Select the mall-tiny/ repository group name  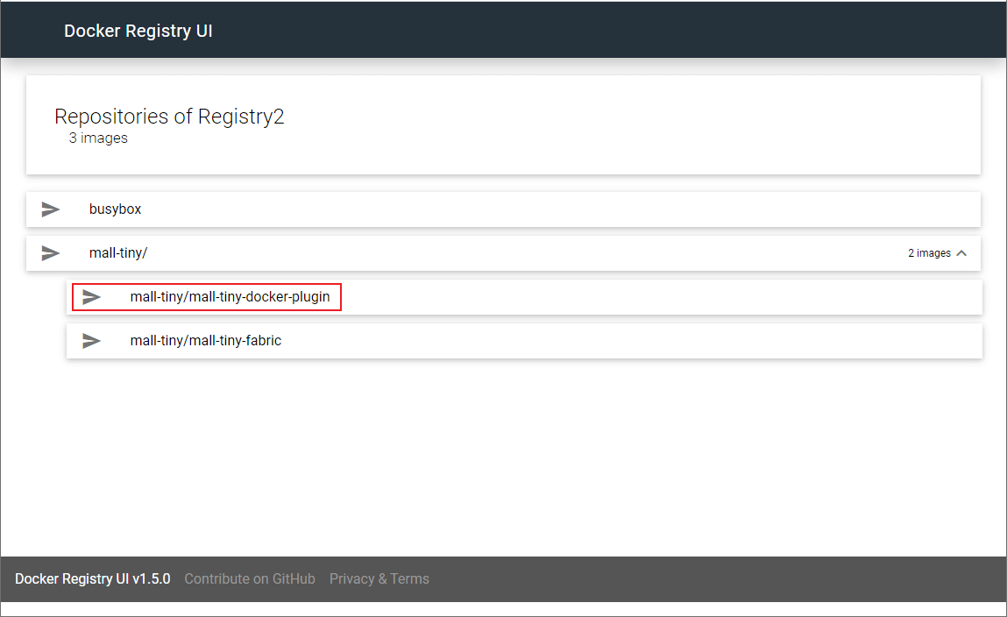coord(118,253)
